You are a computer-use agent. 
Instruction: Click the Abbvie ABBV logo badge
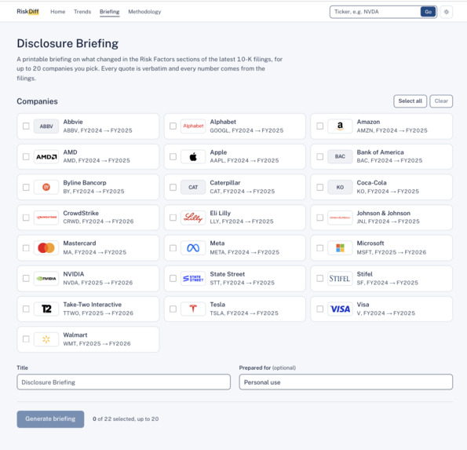point(46,126)
